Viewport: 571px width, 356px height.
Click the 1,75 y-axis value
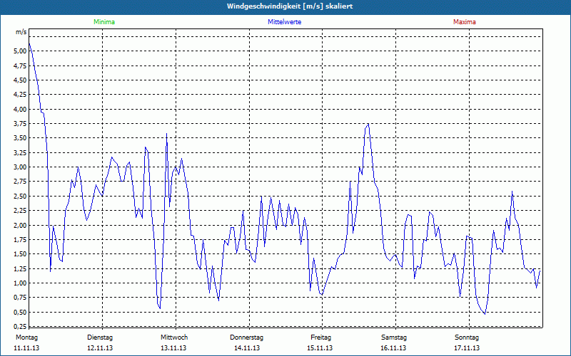click(20, 240)
